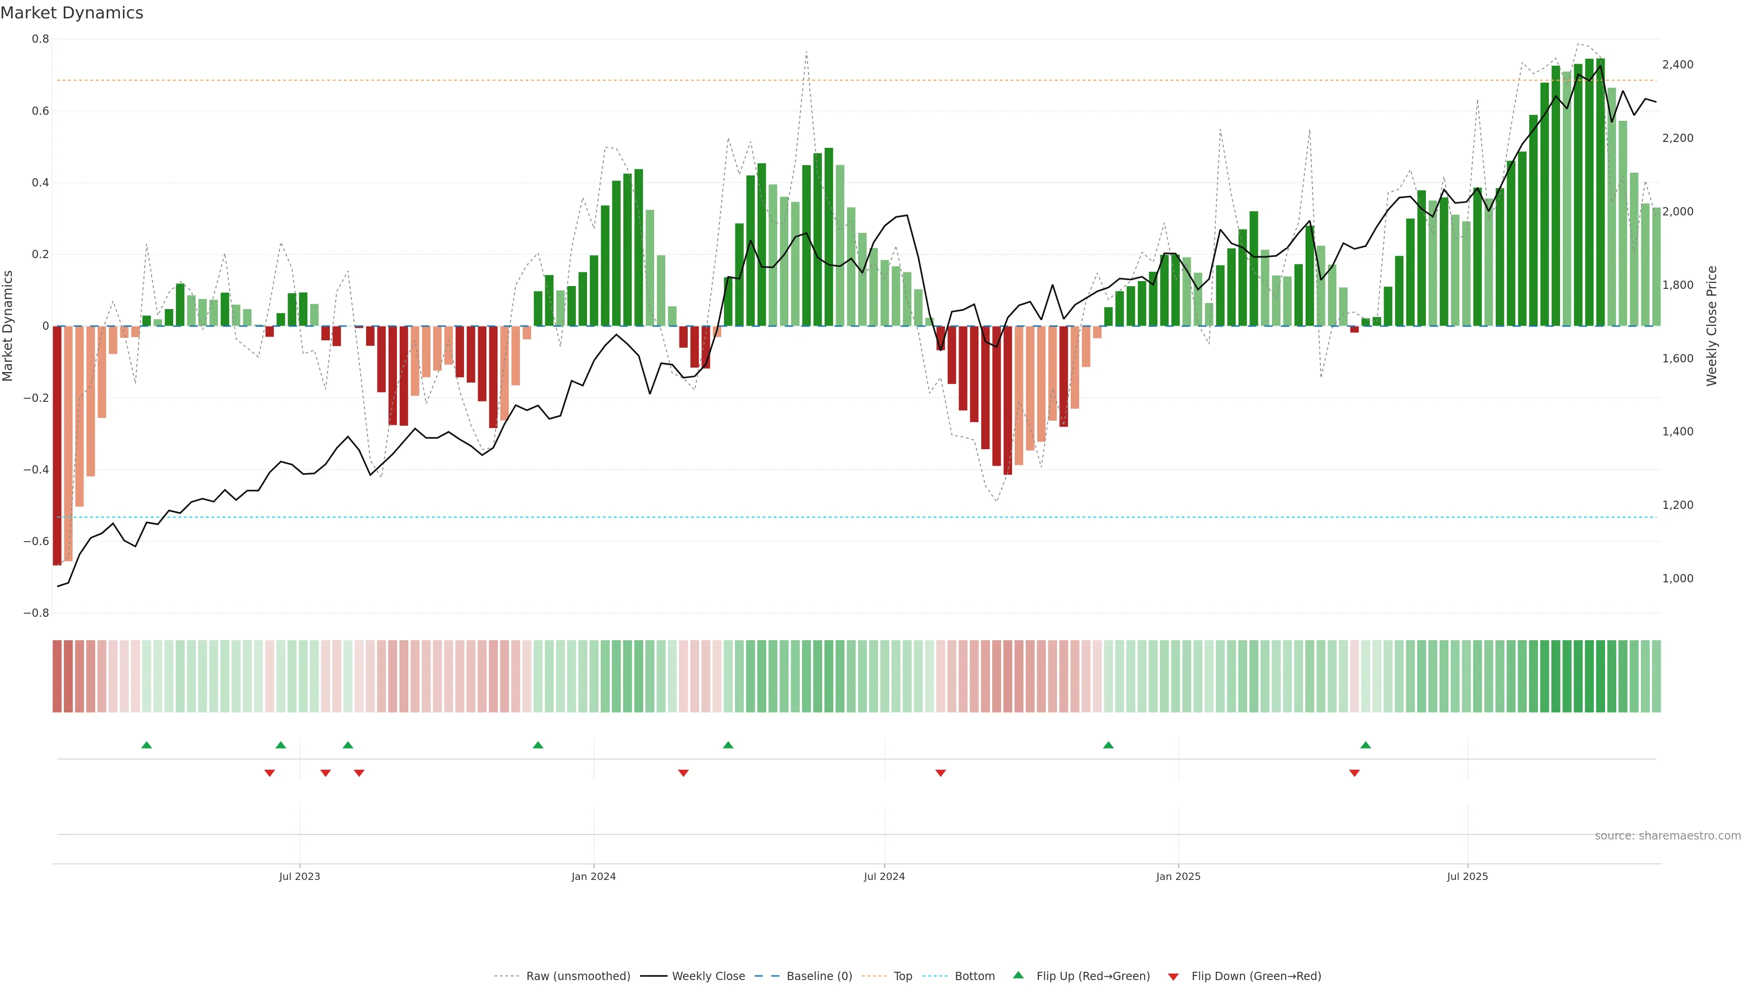Hide the Bottom threshold legend entry
This screenshot has height=992, width=1764.
click(x=974, y=975)
